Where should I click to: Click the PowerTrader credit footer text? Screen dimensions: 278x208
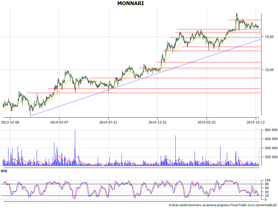[x=223, y=205]
